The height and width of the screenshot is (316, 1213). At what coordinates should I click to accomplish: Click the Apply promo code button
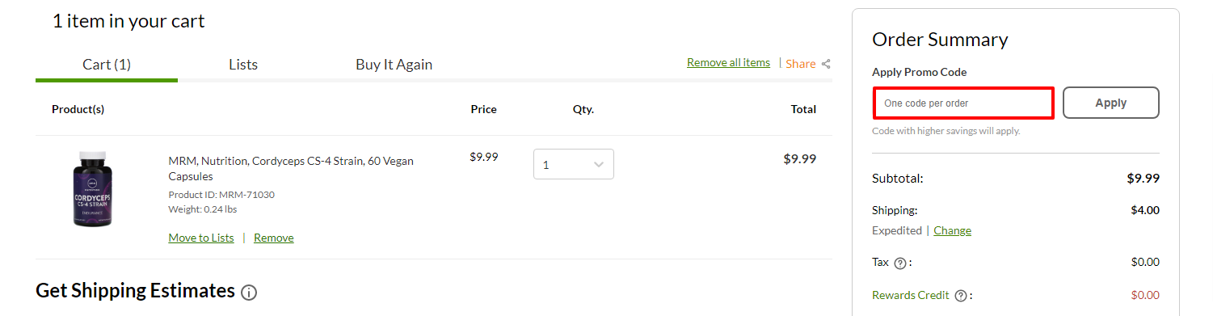(1111, 103)
